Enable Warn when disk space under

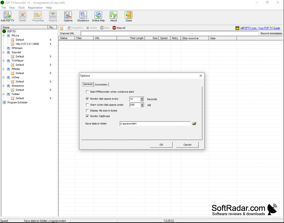pyautogui.click(x=87, y=105)
